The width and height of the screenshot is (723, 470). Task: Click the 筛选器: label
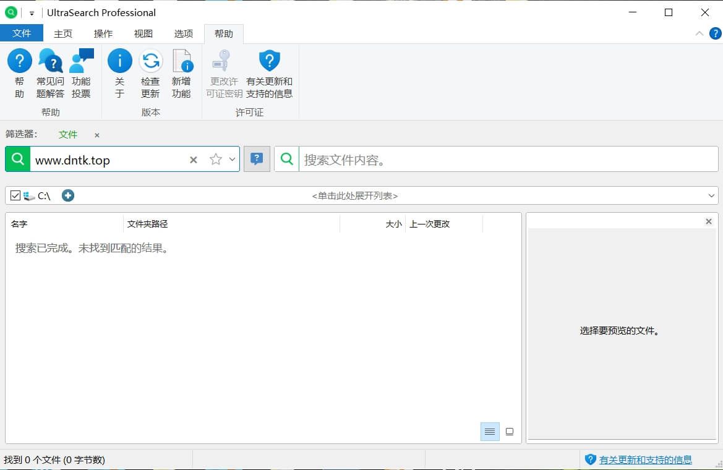[22, 134]
